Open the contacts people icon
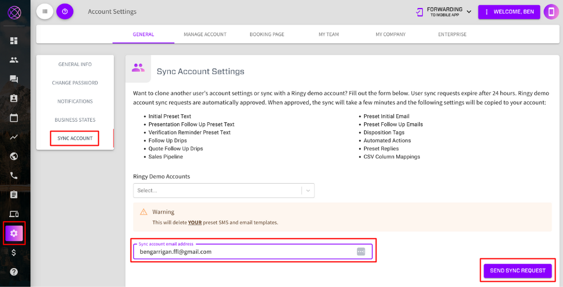 tap(14, 60)
